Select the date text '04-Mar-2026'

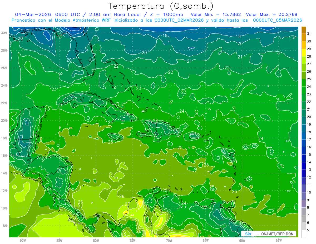point(33,14)
